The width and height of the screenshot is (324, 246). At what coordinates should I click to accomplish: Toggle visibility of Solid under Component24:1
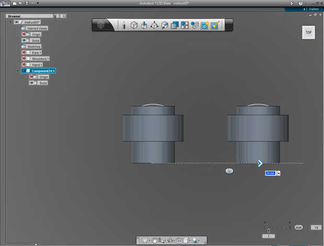pos(31,83)
